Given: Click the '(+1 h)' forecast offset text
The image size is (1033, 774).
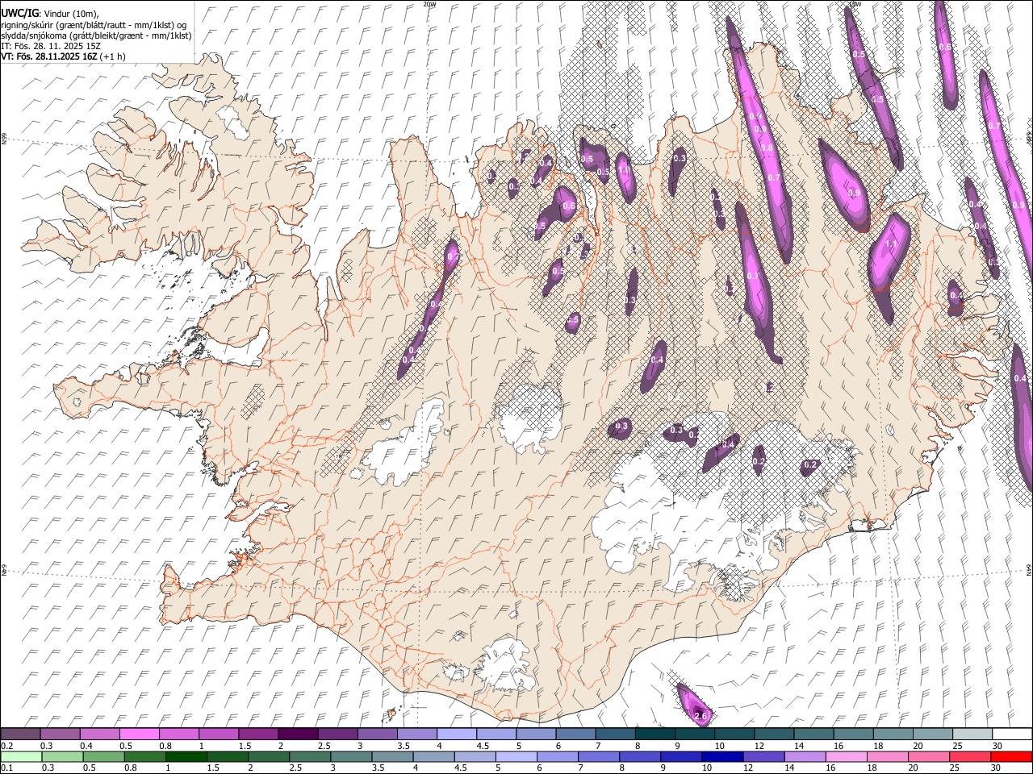Looking at the screenshot, I should click(112, 56).
